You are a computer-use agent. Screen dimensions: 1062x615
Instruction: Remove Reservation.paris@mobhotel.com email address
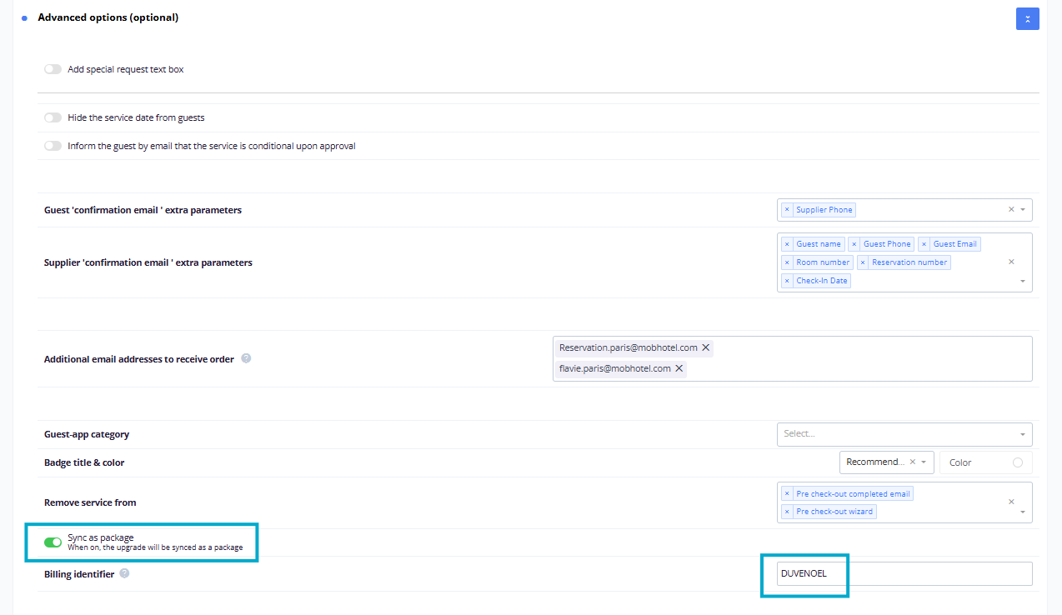(x=706, y=347)
